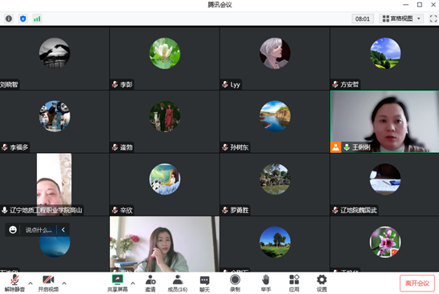Viewport: 439px width, 294px height.
Task: Turn on the camera video
Action: [48, 283]
